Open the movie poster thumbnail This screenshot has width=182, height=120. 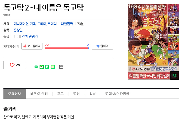153,41
